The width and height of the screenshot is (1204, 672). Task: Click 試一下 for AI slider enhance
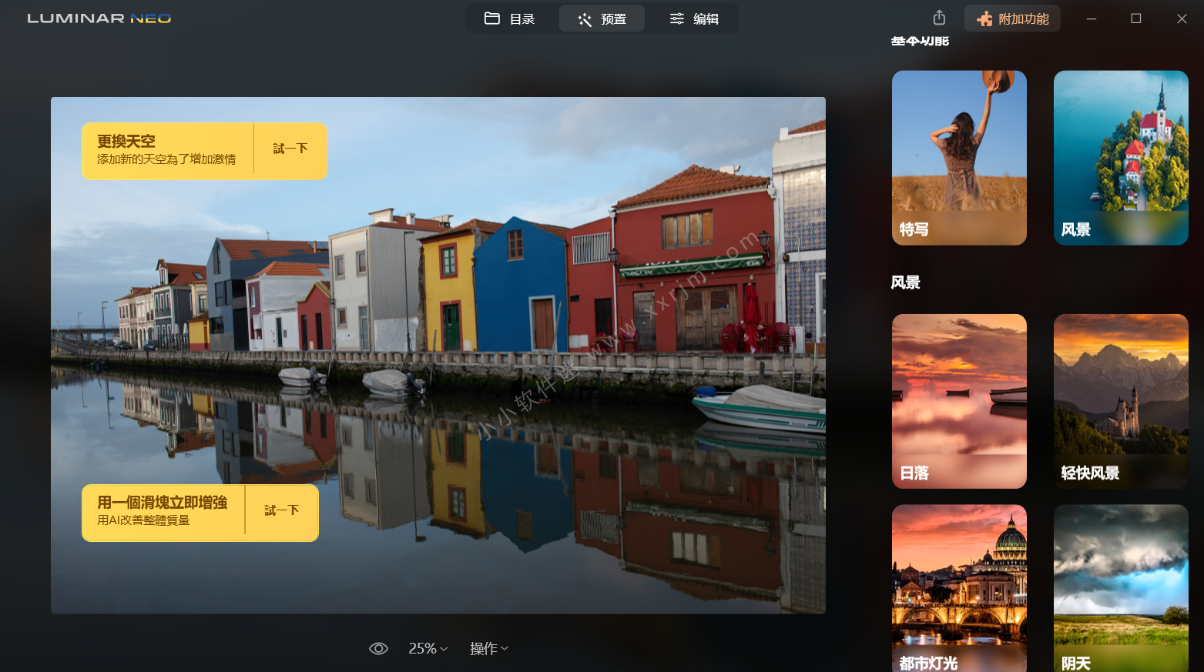(x=281, y=510)
